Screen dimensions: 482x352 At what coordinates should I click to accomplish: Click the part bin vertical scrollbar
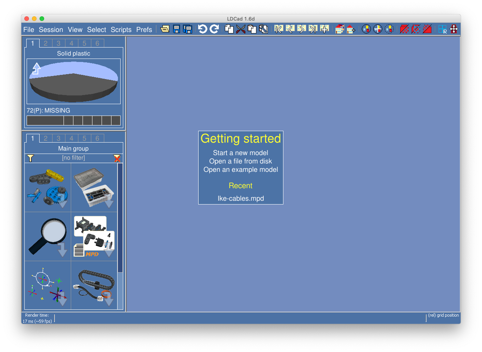click(x=120, y=218)
